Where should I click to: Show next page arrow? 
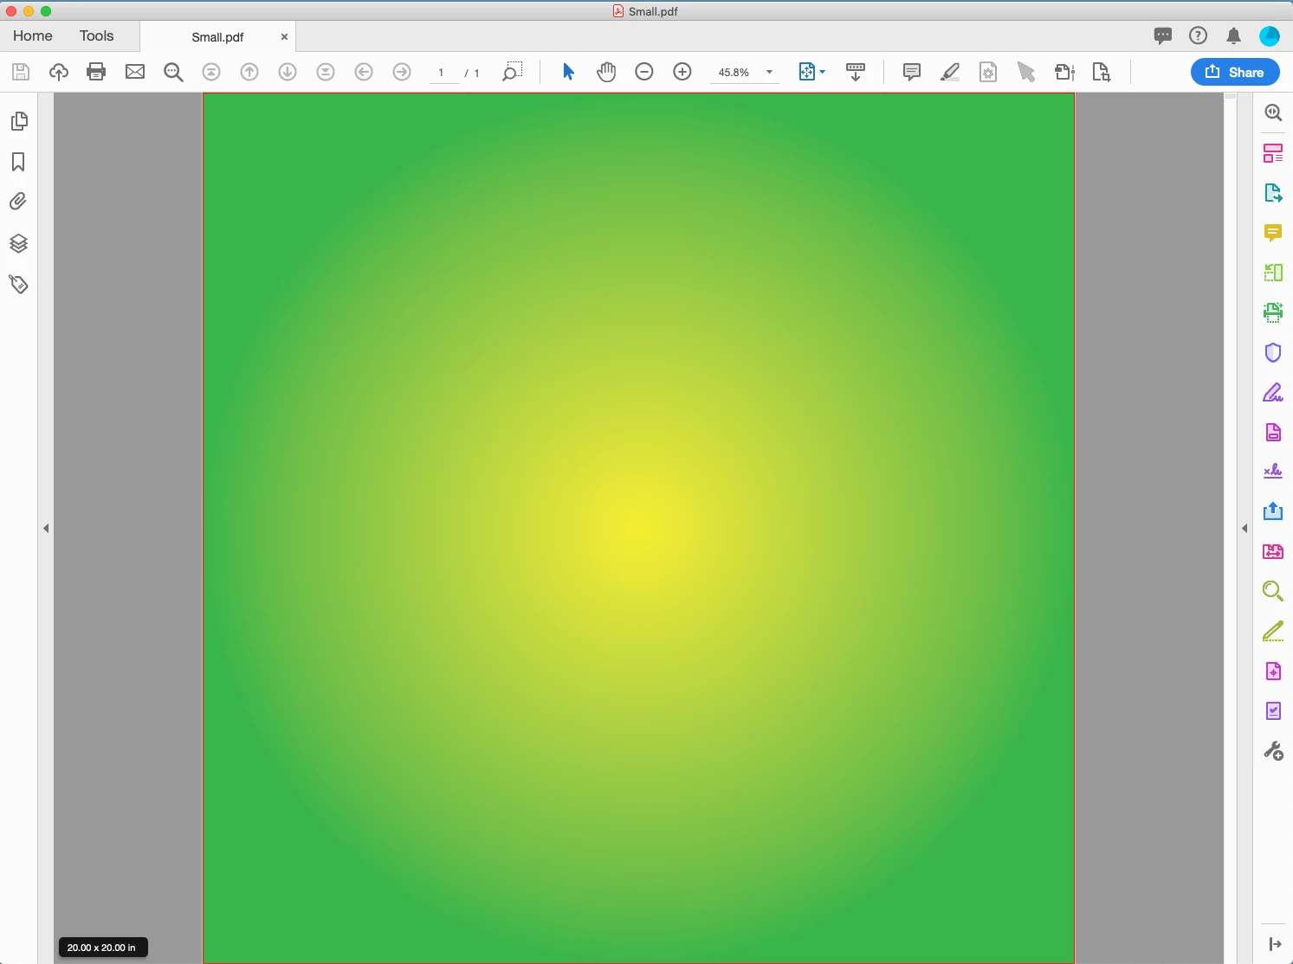288,72
